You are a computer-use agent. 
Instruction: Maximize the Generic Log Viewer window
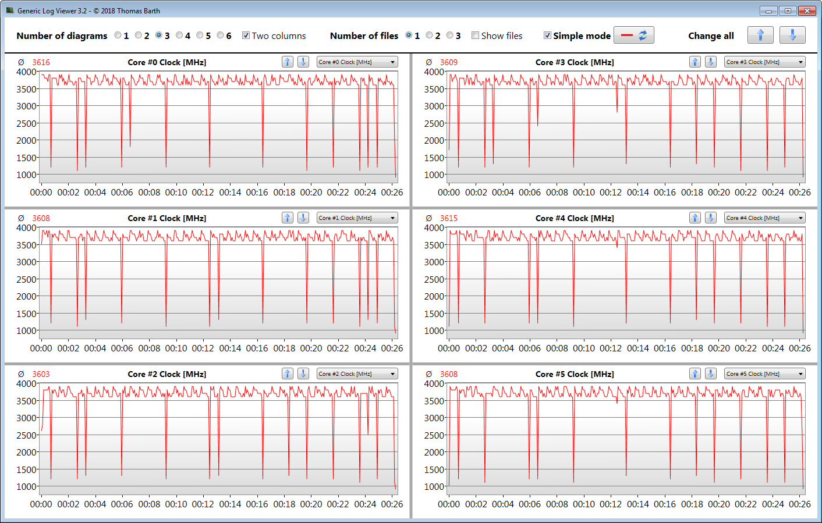(788, 10)
